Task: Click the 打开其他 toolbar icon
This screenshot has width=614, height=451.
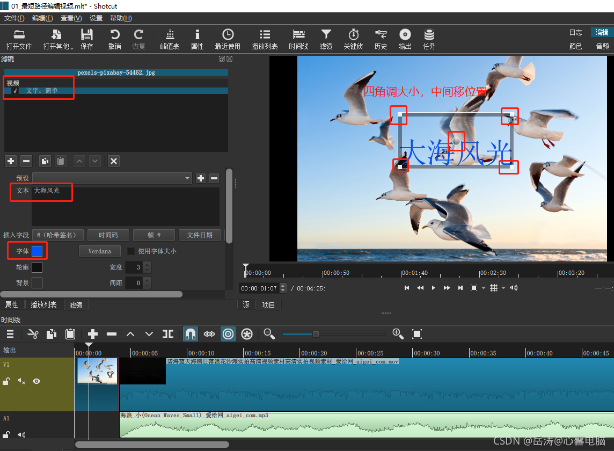Action: click(x=56, y=39)
